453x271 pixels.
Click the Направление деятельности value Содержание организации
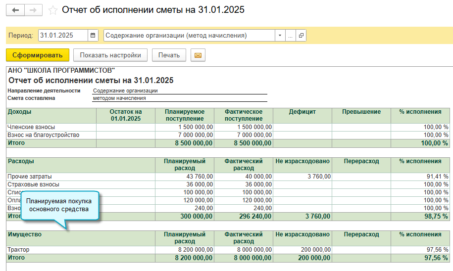125,90
